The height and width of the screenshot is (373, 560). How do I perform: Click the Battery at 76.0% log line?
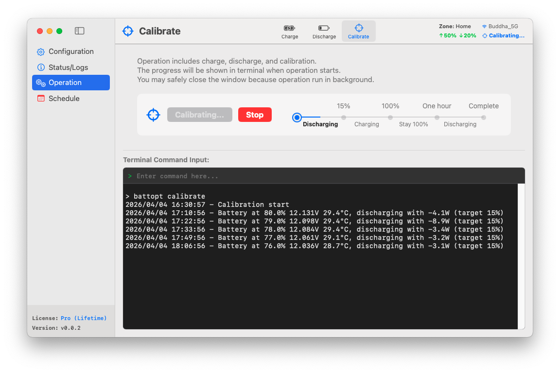315,246
